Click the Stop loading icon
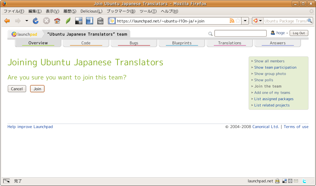 46,21
